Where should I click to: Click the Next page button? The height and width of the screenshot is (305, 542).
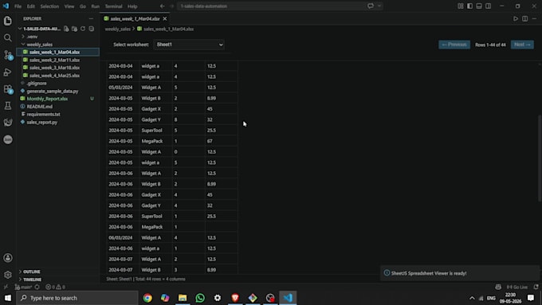point(522,45)
